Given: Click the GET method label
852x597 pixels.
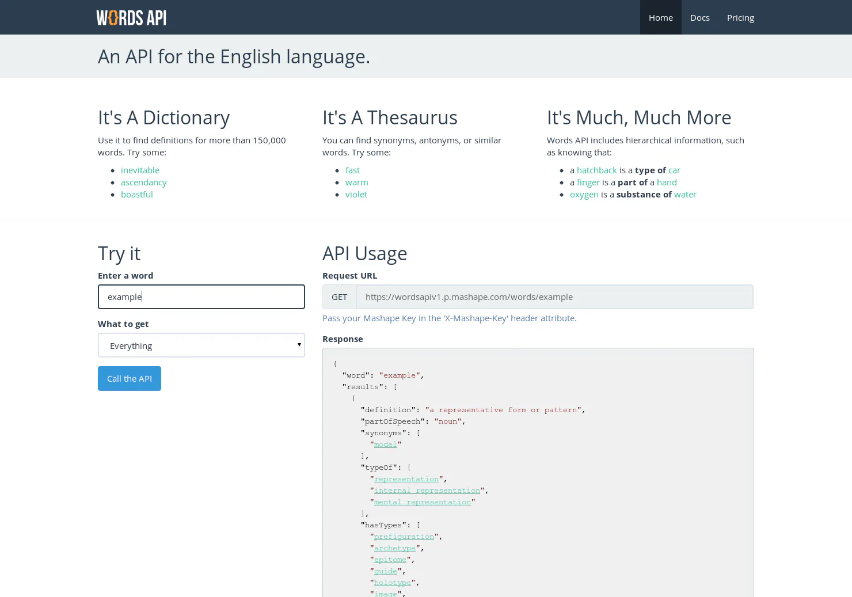Looking at the screenshot, I should (x=340, y=297).
